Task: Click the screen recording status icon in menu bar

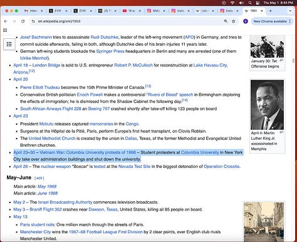Action: 224,3
